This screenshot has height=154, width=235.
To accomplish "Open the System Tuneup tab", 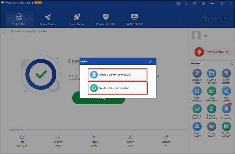I will (77, 19).
